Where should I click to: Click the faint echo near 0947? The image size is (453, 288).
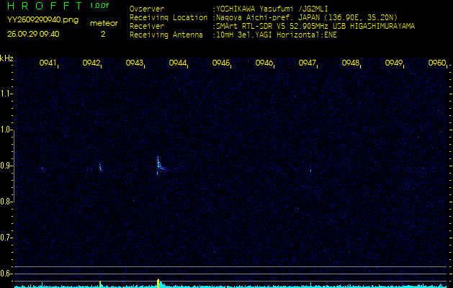pos(310,171)
